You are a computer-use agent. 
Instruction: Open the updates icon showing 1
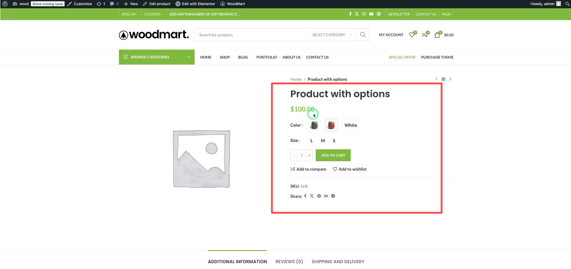pos(101,4)
